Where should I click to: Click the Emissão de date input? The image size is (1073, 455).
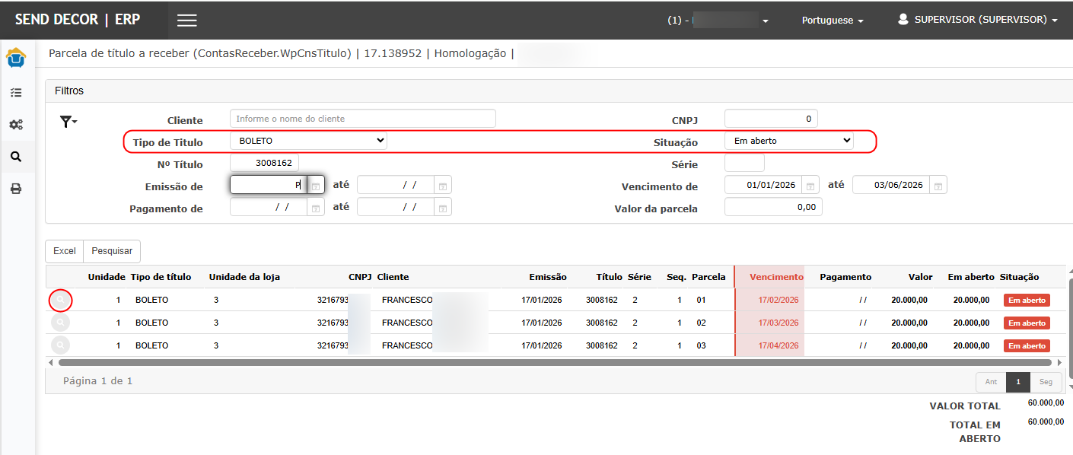269,185
